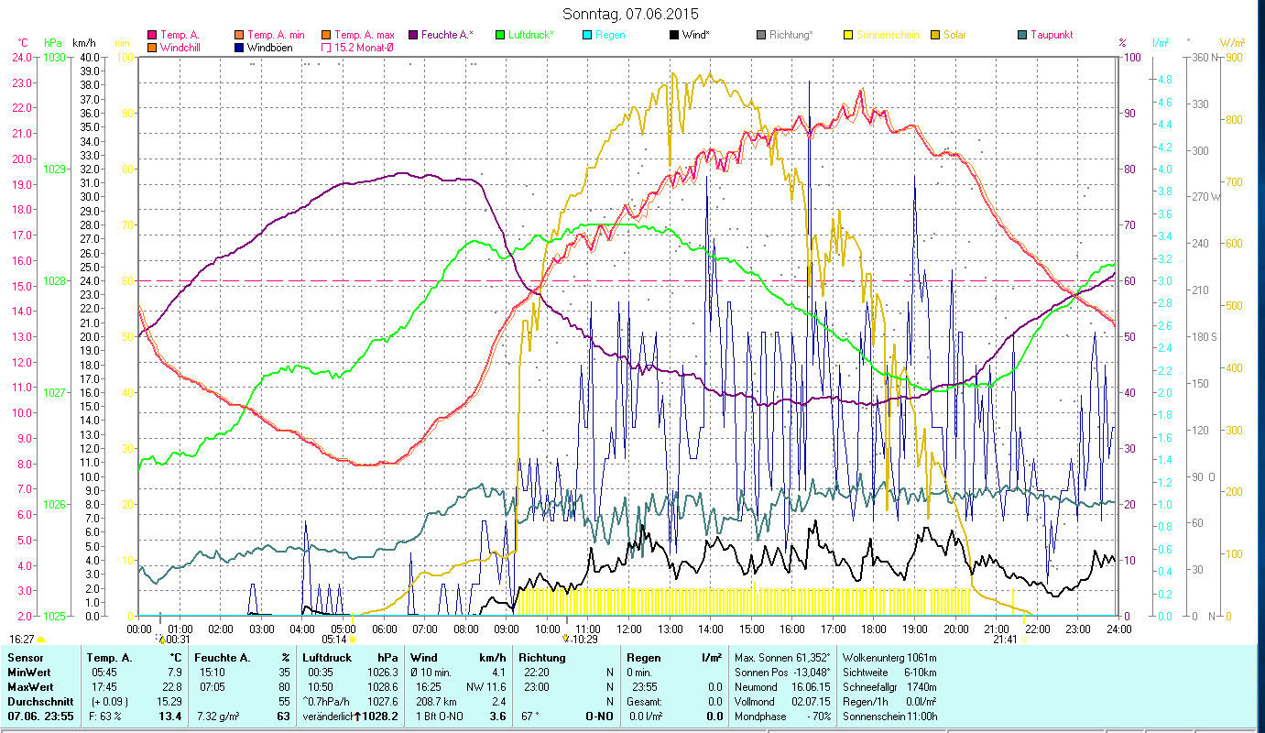Click the 'Wolkenunterg 1061m' entry
Image resolution: width=1265 pixels, height=733 pixels.
(889, 657)
